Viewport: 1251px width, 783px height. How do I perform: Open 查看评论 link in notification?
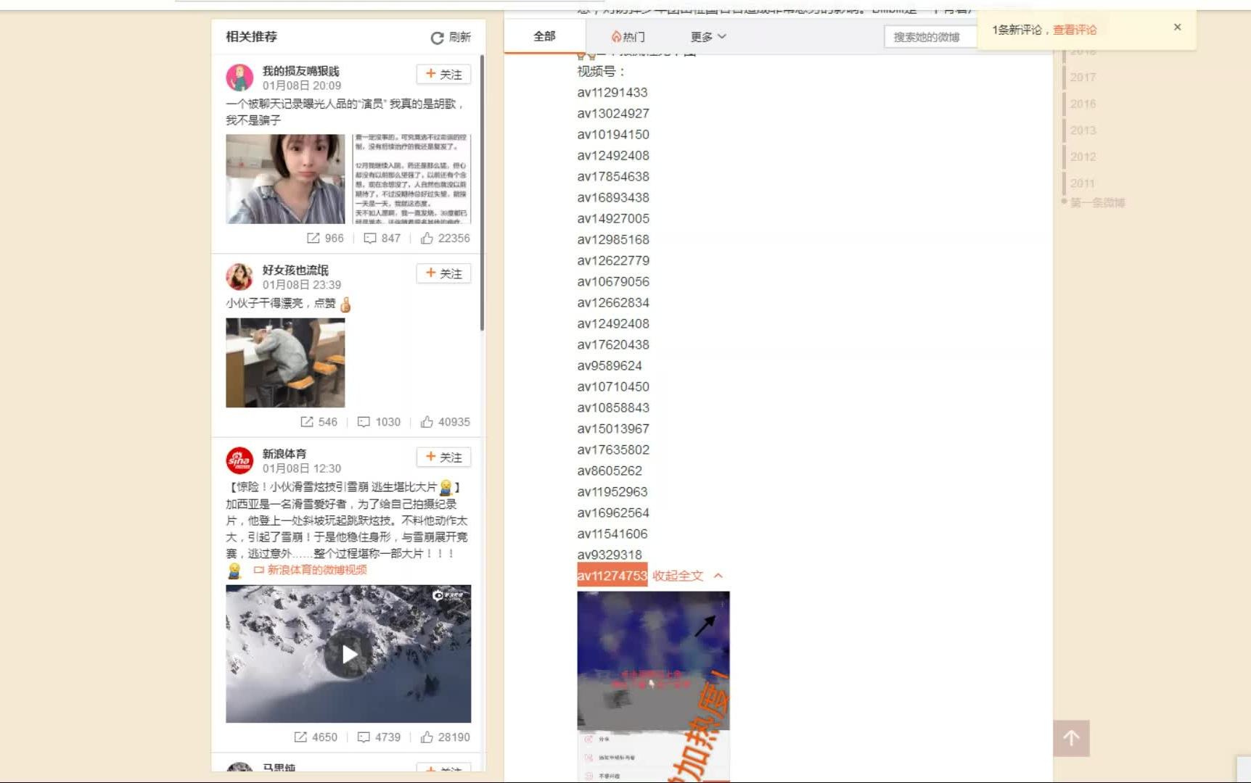pos(1075,30)
